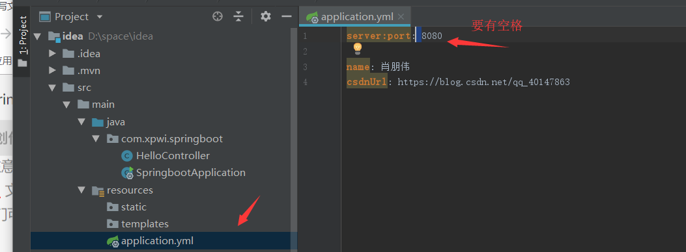Click the intention lightbulb icon in editor
This screenshot has width=686, height=252.
point(358,49)
